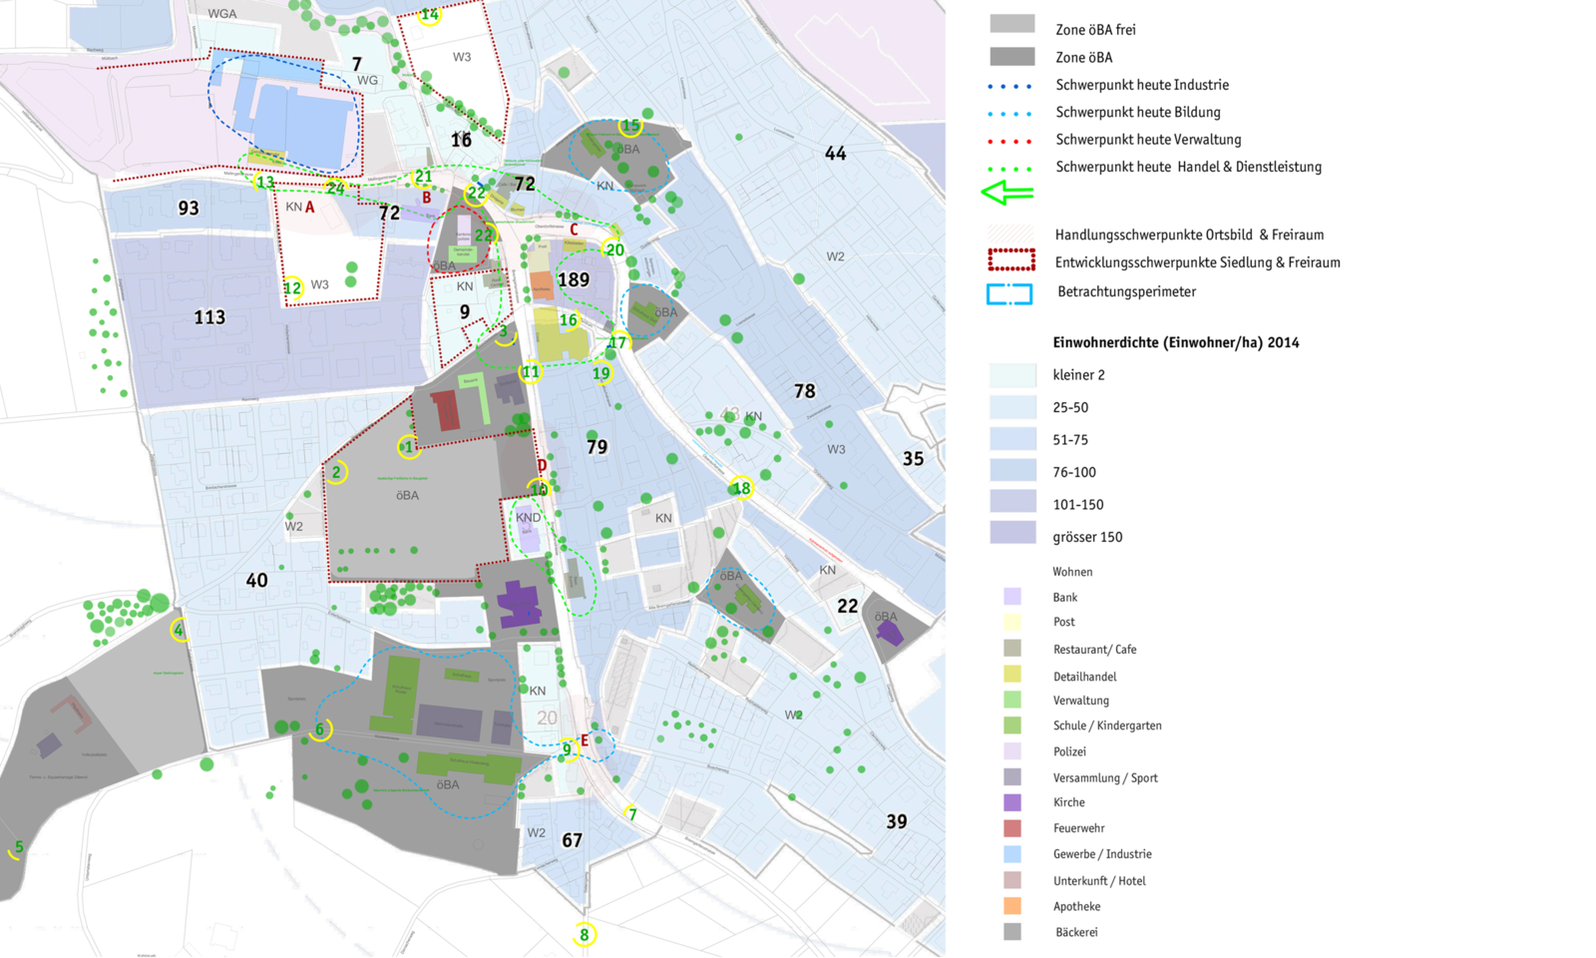Click marker number 4 on the map
The height and width of the screenshot is (958, 1596).
pyautogui.click(x=180, y=631)
